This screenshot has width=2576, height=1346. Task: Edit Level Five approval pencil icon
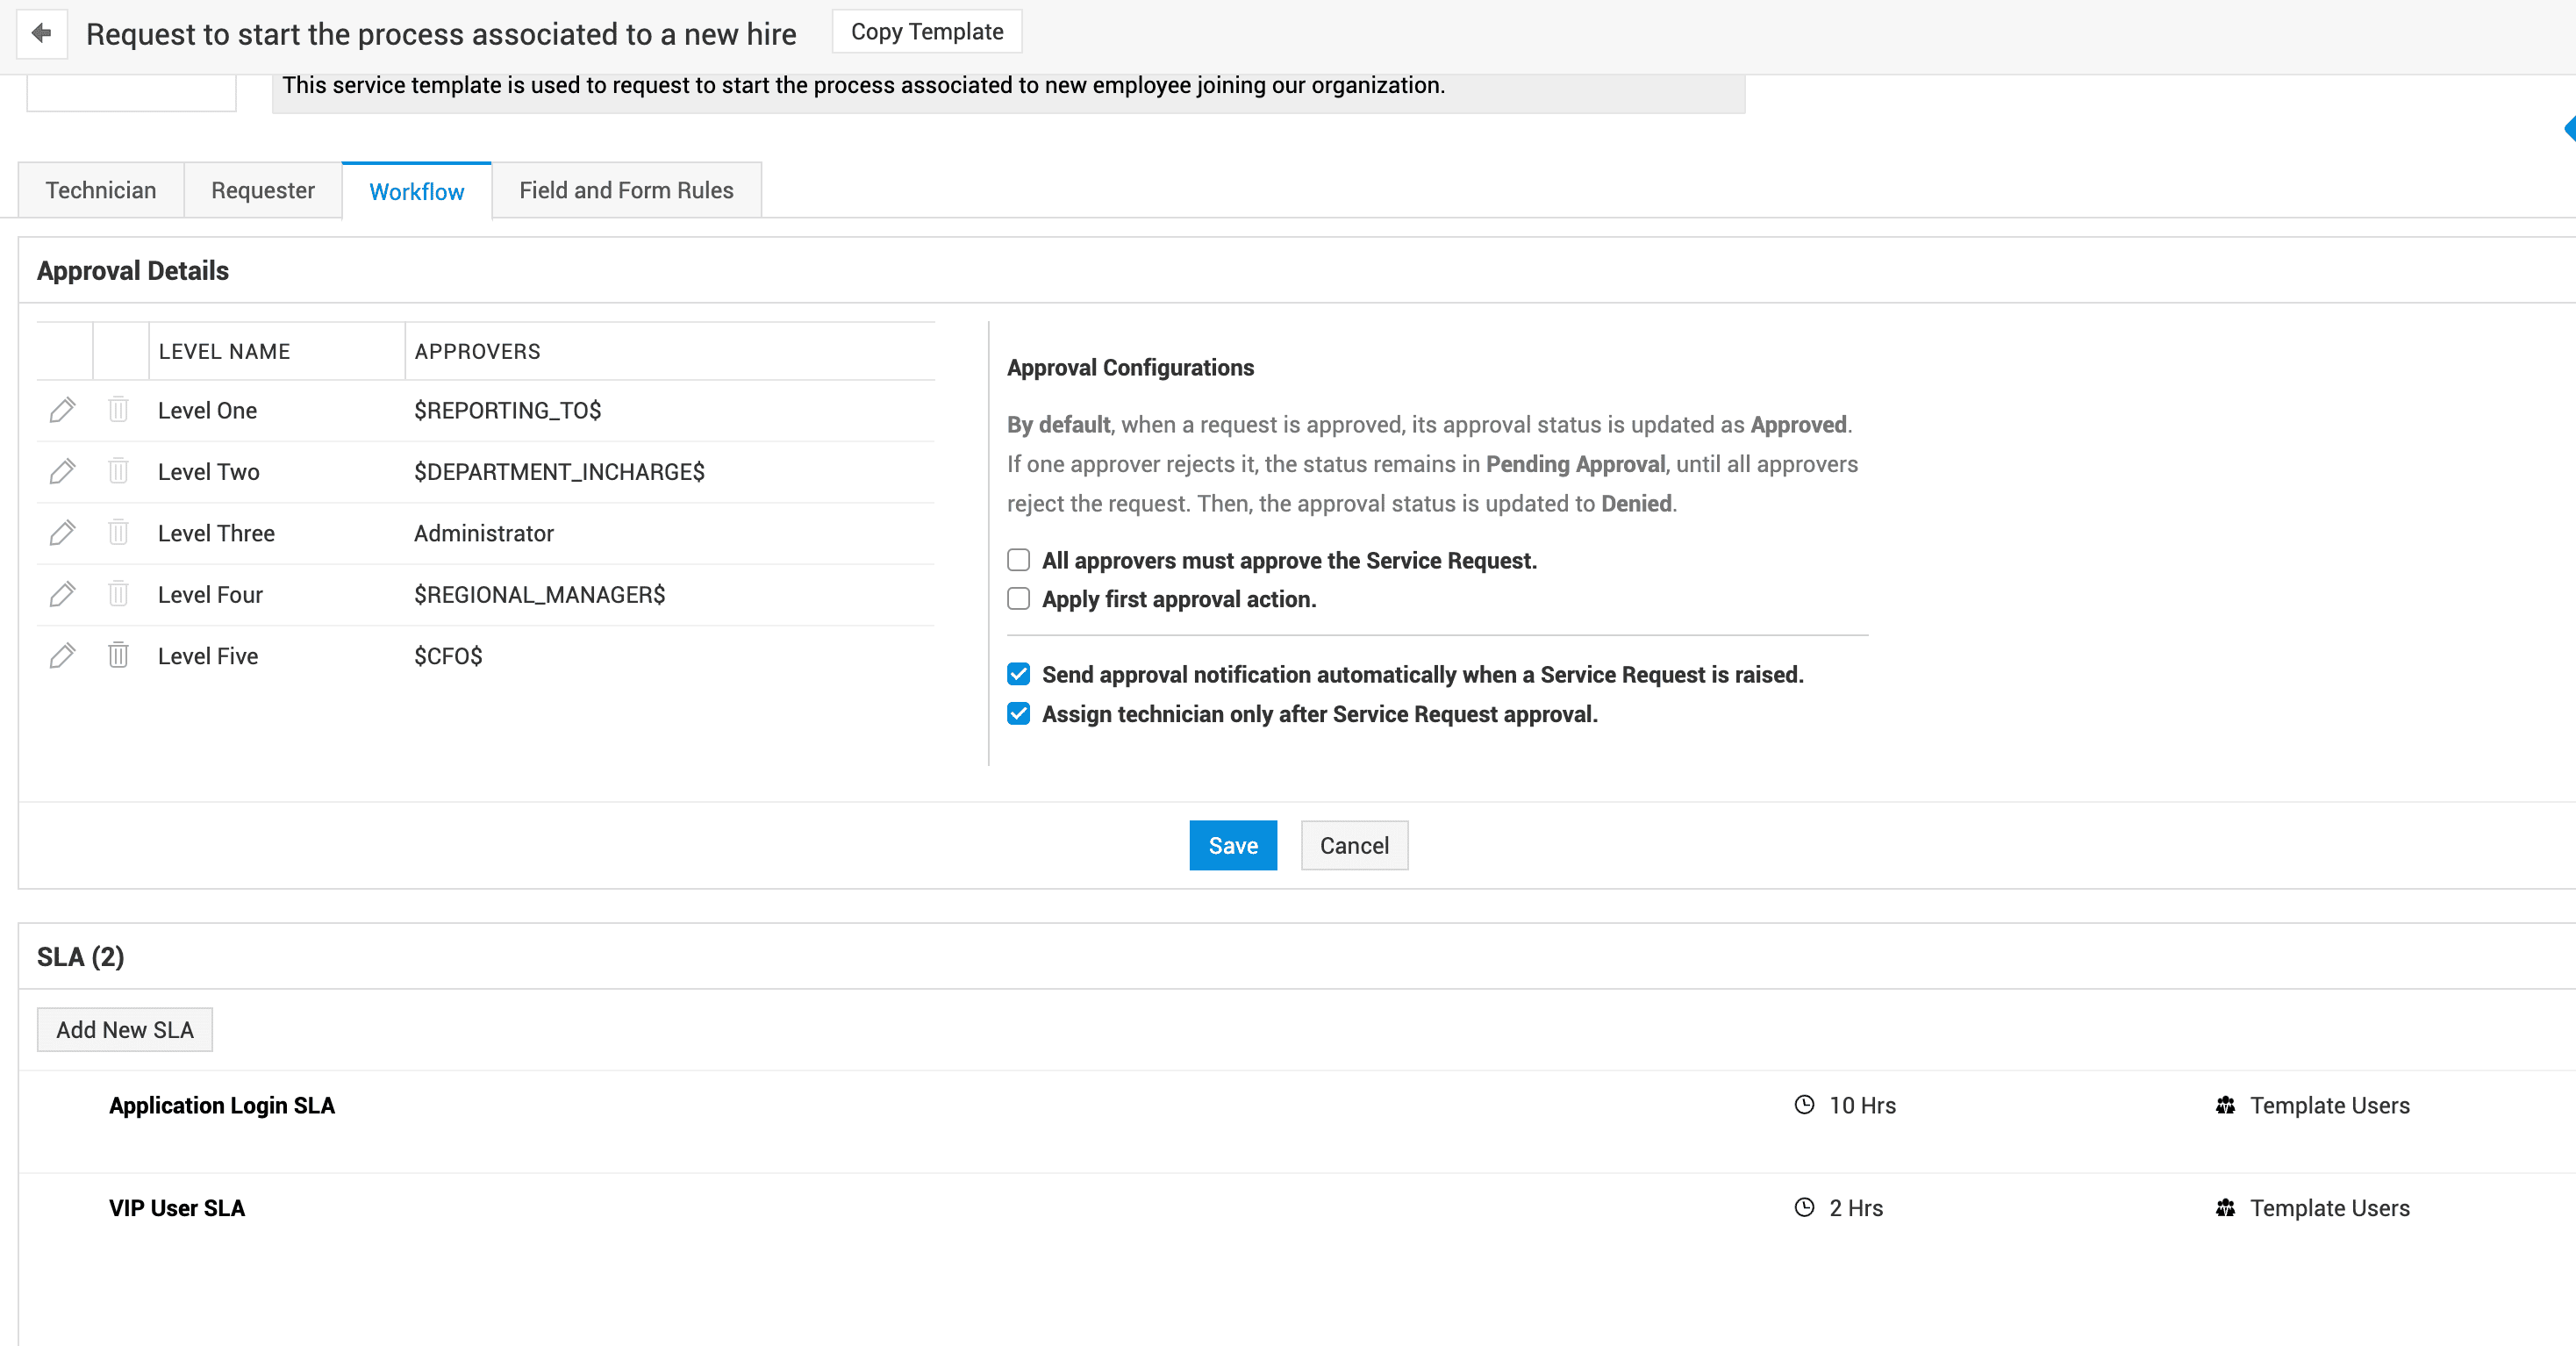(62, 656)
